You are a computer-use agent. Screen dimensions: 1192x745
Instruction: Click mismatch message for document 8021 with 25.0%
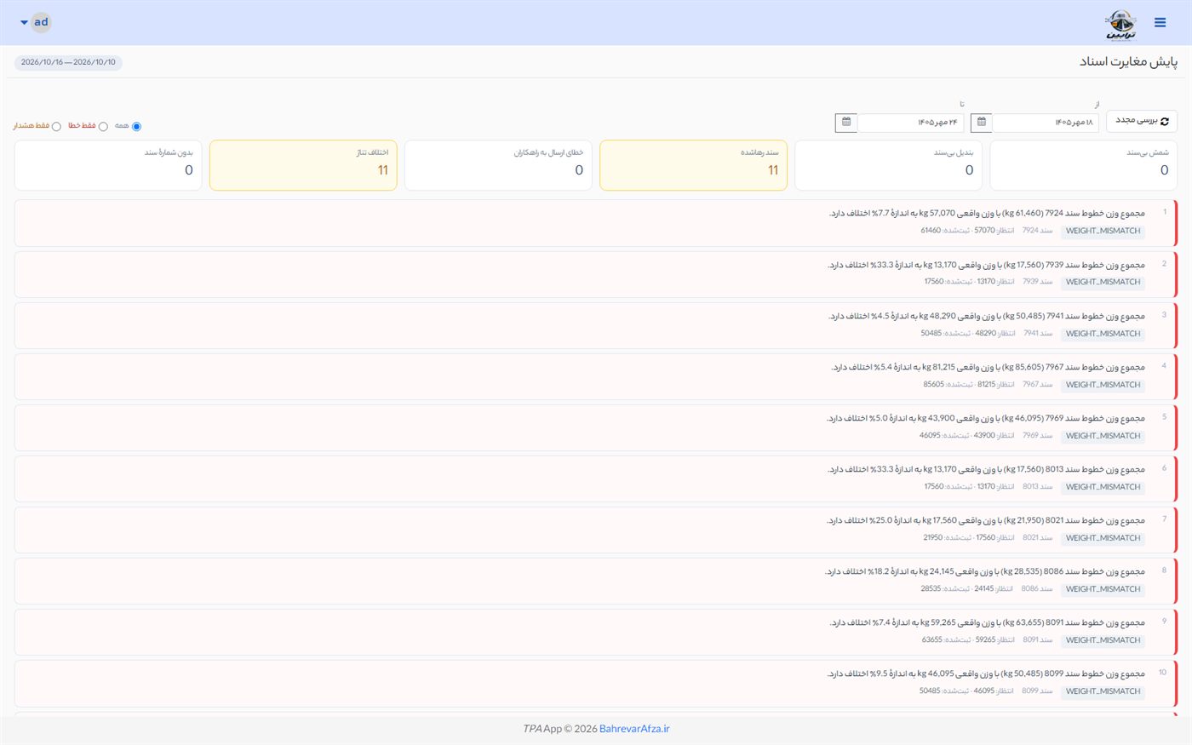pos(986,520)
